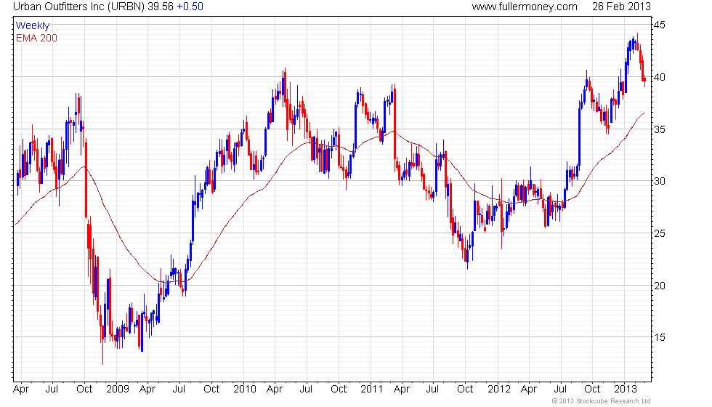The height and width of the screenshot is (407, 712).
Task: Click the 2011 year label on the time axis
Action: click(371, 390)
